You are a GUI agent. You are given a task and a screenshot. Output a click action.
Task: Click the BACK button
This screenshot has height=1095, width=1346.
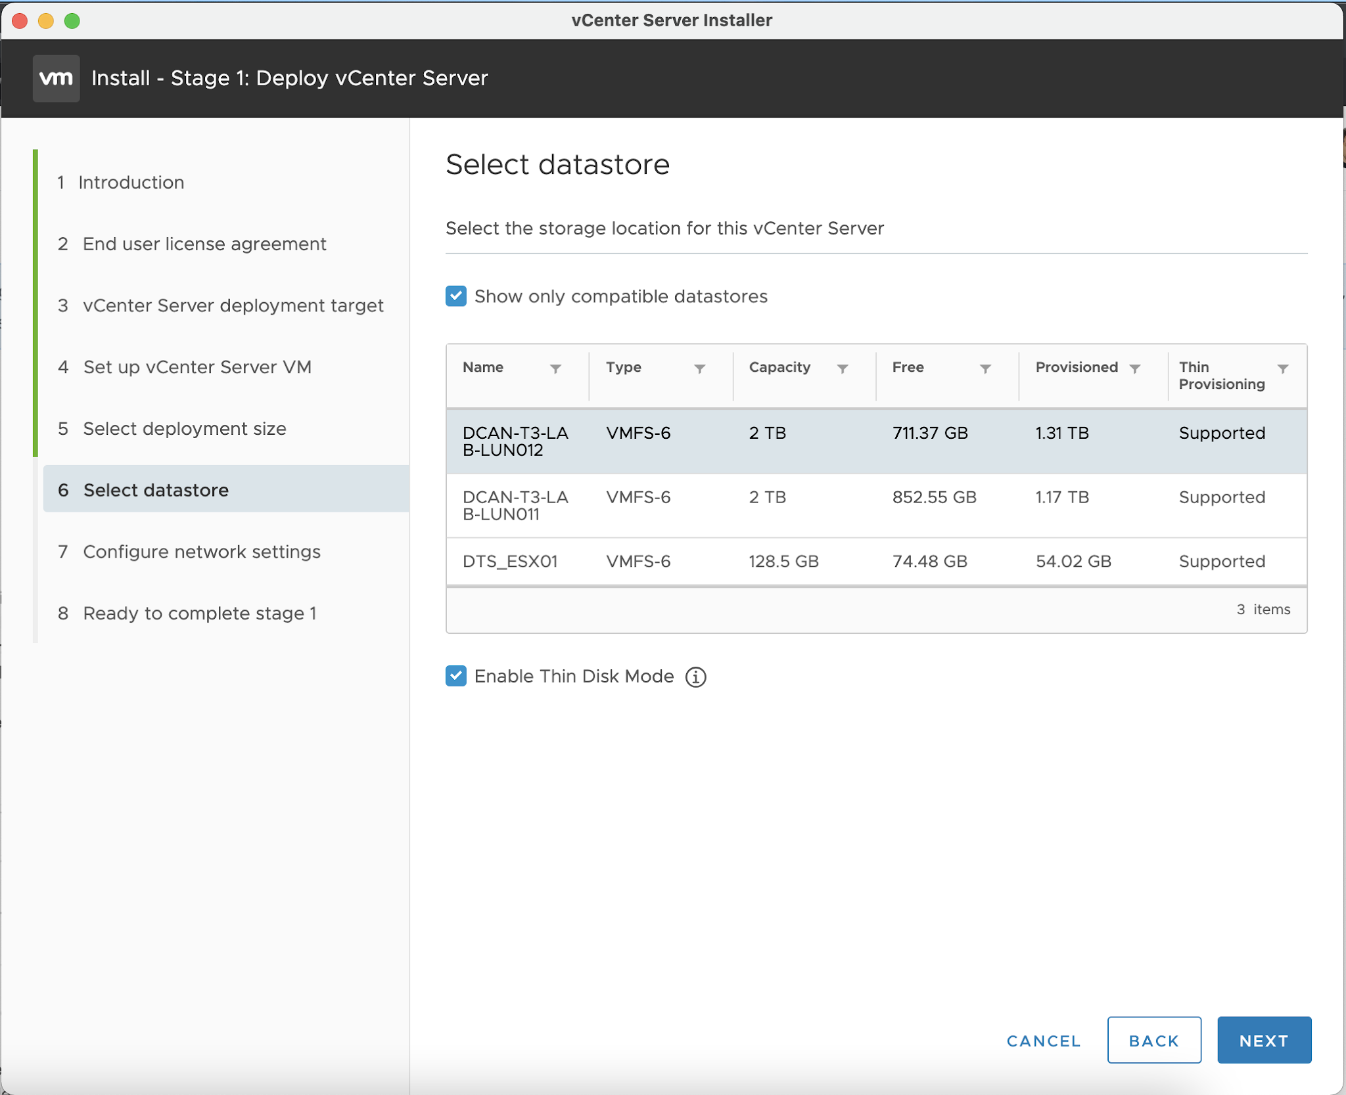click(x=1153, y=1040)
